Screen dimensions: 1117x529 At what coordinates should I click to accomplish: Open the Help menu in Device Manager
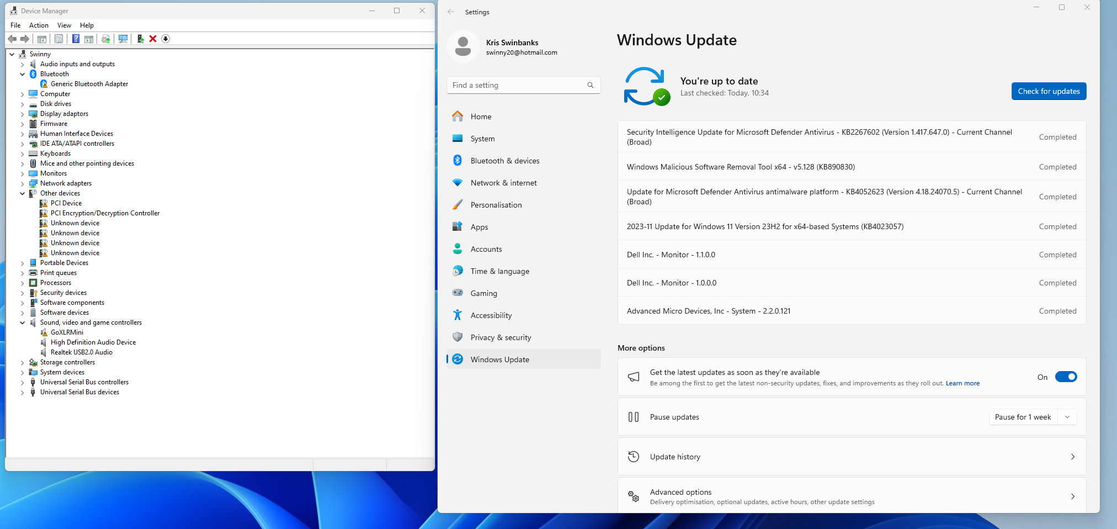87,25
